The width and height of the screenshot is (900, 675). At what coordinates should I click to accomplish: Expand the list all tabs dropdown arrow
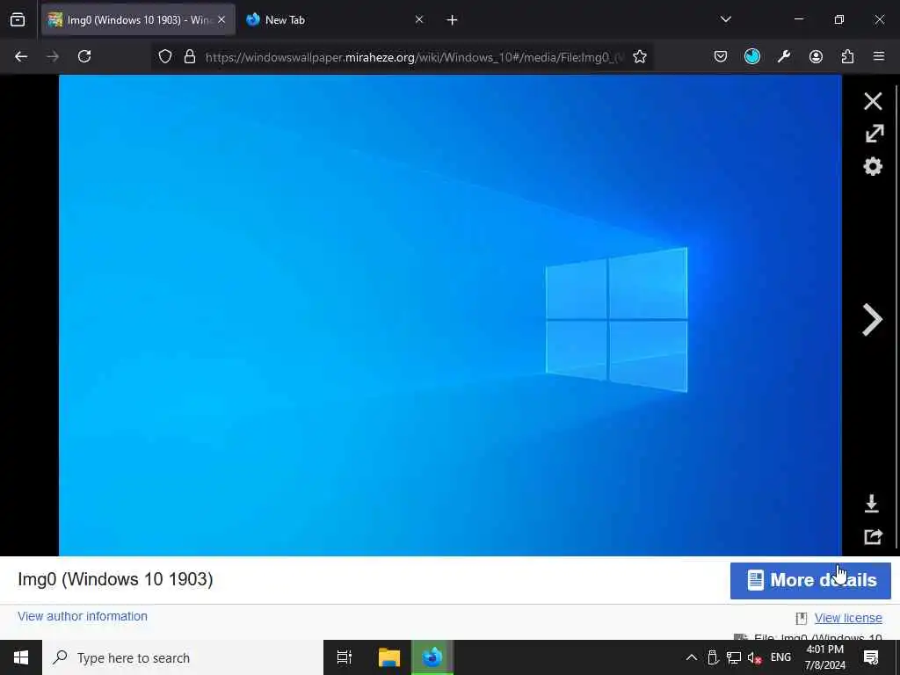tap(725, 20)
